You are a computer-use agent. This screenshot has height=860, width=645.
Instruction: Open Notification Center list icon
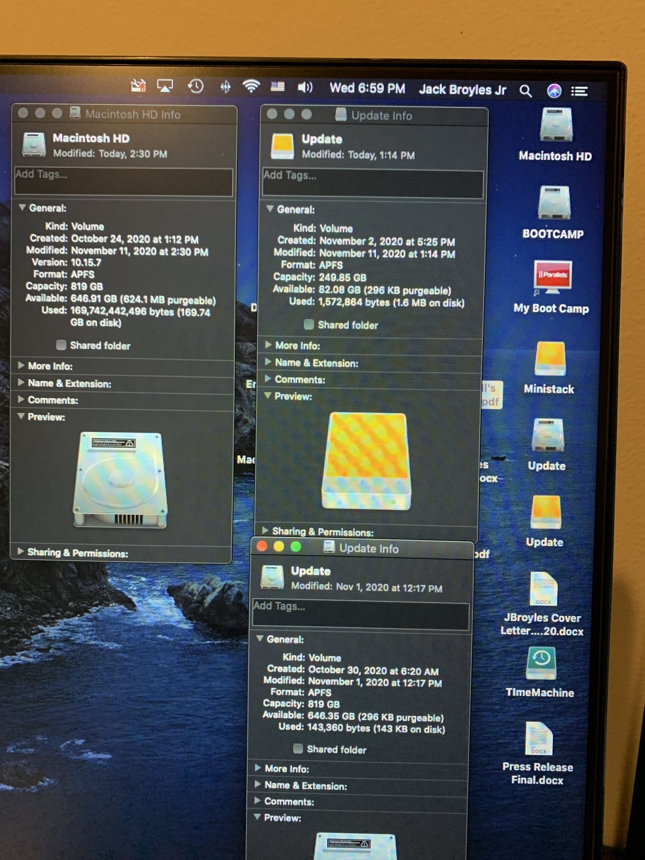click(579, 91)
